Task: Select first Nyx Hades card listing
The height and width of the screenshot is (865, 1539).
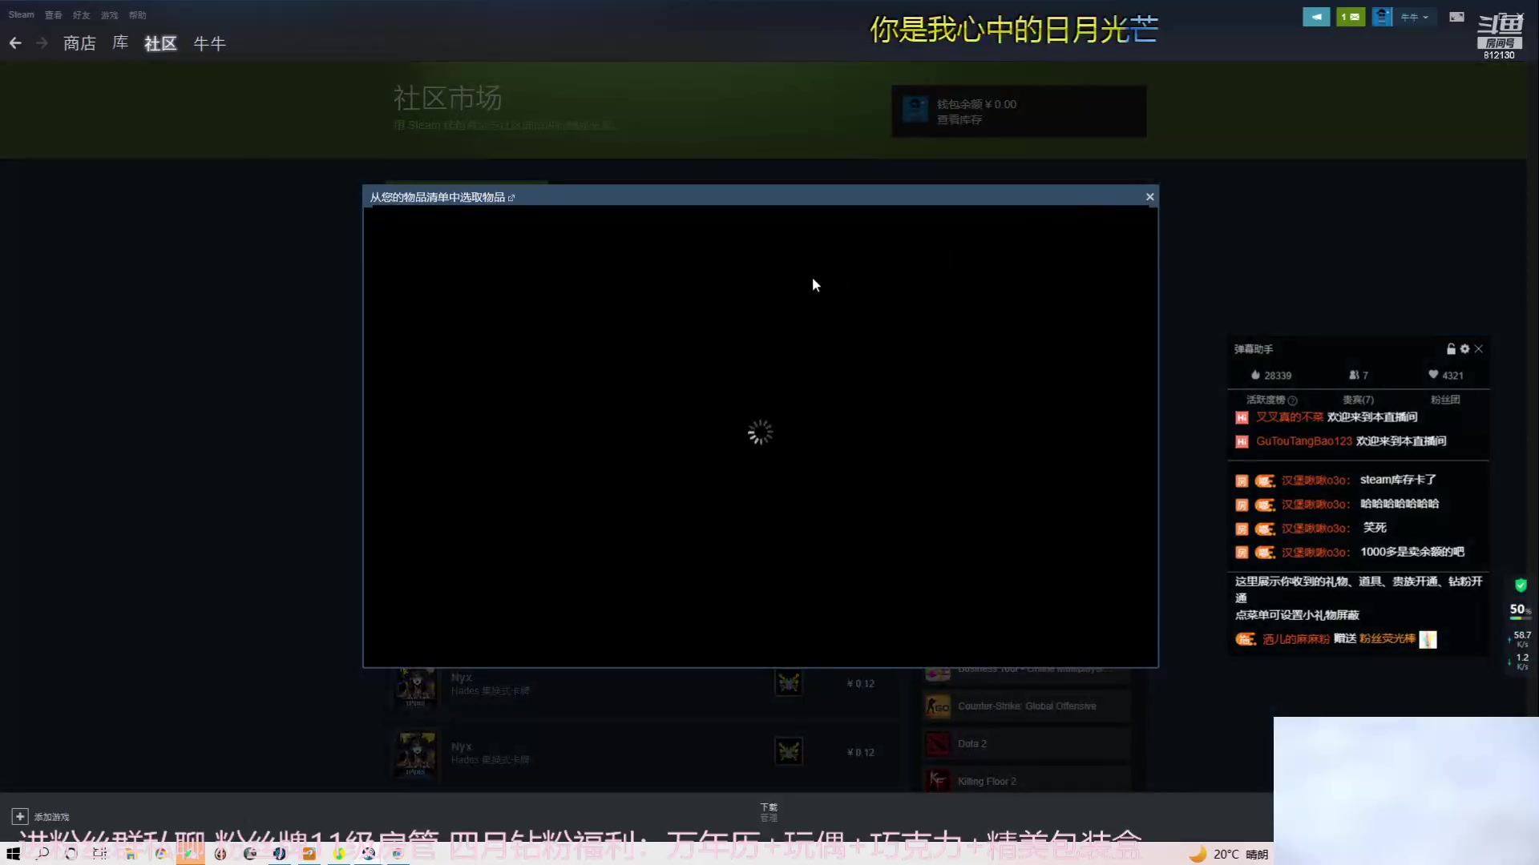Action: pyautogui.click(x=641, y=684)
